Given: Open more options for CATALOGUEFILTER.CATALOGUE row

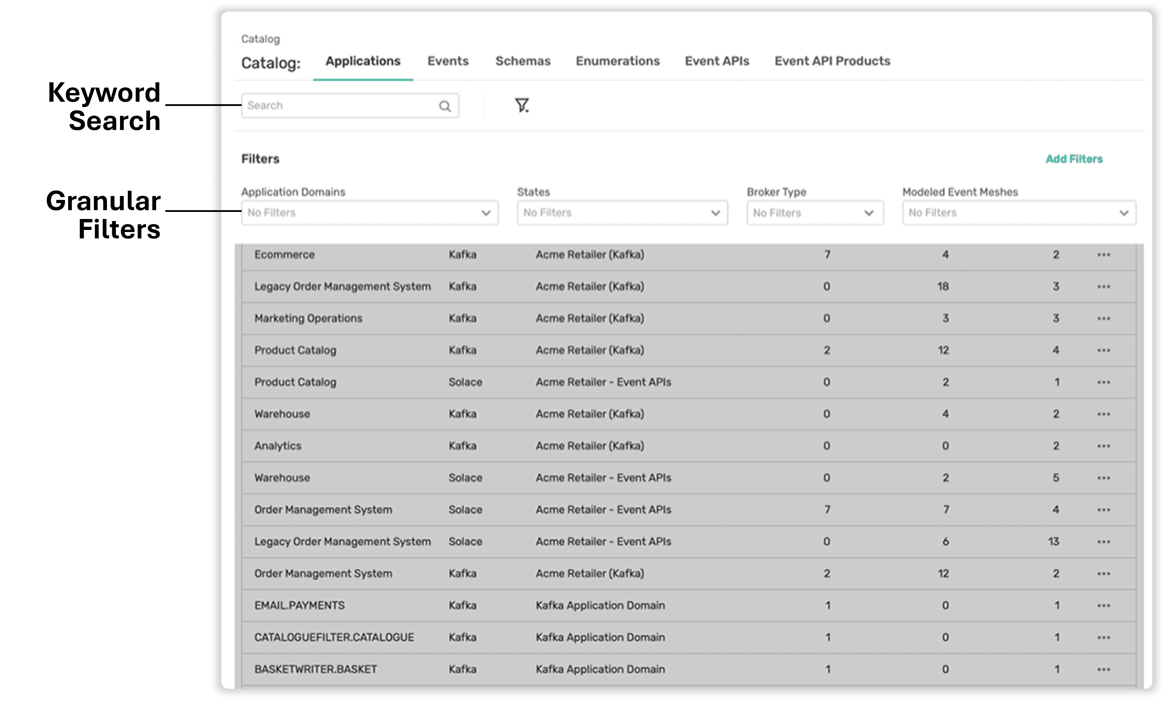Looking at the screenshot, I should pyautogui.click(x=1103, y=638).
